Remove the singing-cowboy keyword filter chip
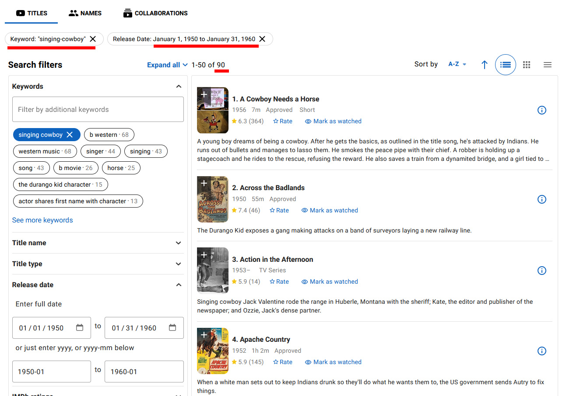 pos(93,39)
